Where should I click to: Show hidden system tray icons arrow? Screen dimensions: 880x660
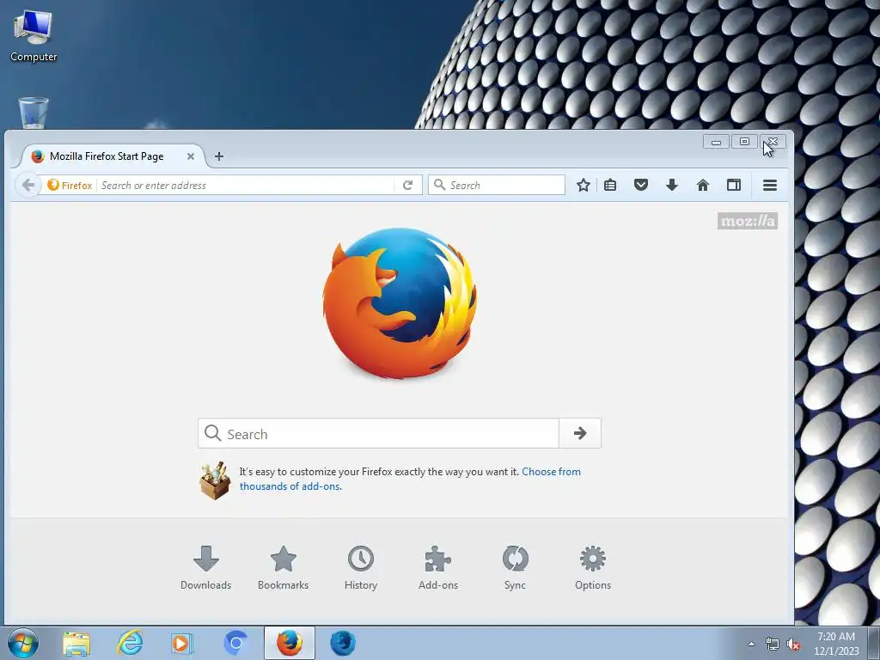pos(751,644)
